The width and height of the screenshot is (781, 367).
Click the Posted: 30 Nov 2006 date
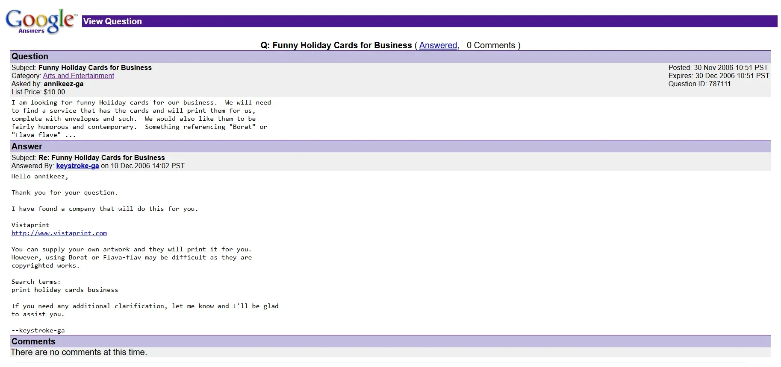[718, 67]
